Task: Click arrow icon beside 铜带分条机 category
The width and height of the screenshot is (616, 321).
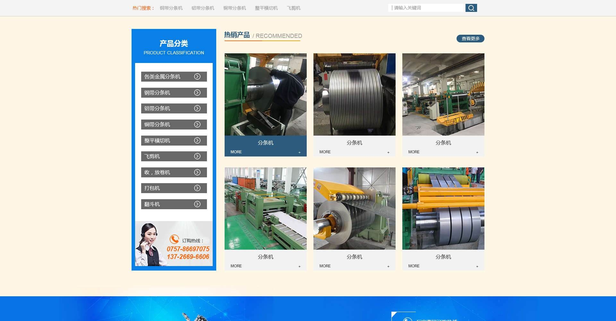Action: [197, 124]
